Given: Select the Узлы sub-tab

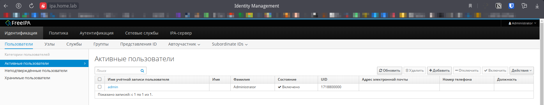Looking at the screenshot, I should click(50, 44).
